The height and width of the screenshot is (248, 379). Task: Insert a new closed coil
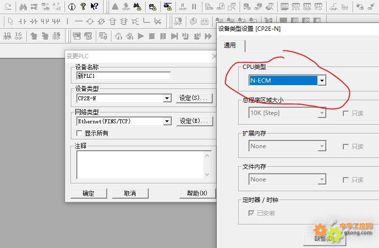point(101,22)
